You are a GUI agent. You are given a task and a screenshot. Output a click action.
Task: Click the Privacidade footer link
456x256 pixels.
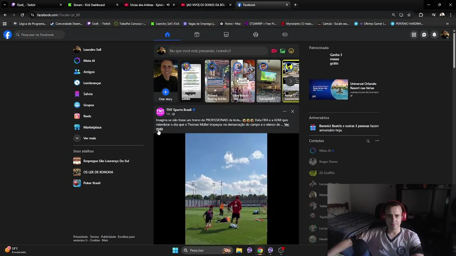pyautogui.click(x=81, y=237)
